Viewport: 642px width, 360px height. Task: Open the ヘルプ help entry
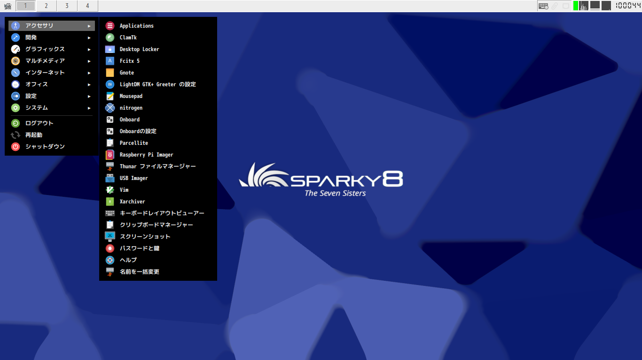pyautogui.click(x=158, y=260)
